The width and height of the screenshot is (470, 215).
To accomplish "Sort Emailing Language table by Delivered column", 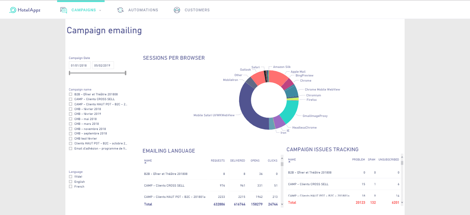I will (237, 160).
